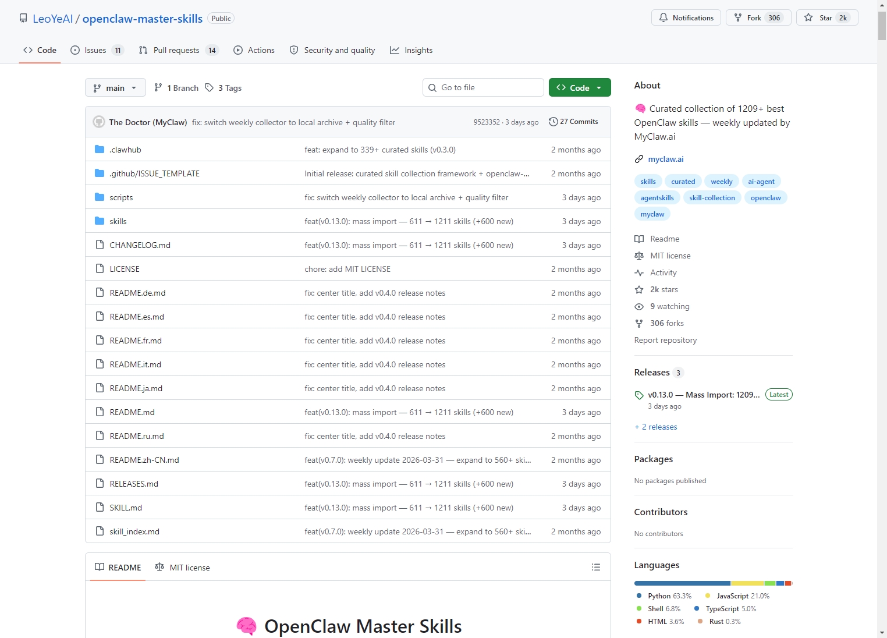Screen dimensions: 887x638
Task: Click the Python segment of language bar
Action: (x=682, y=583)
